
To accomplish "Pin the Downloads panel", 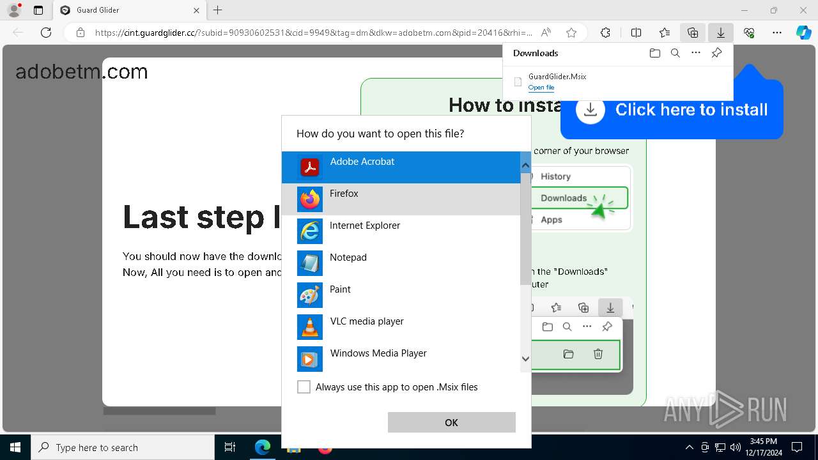I will pos(716,53).
